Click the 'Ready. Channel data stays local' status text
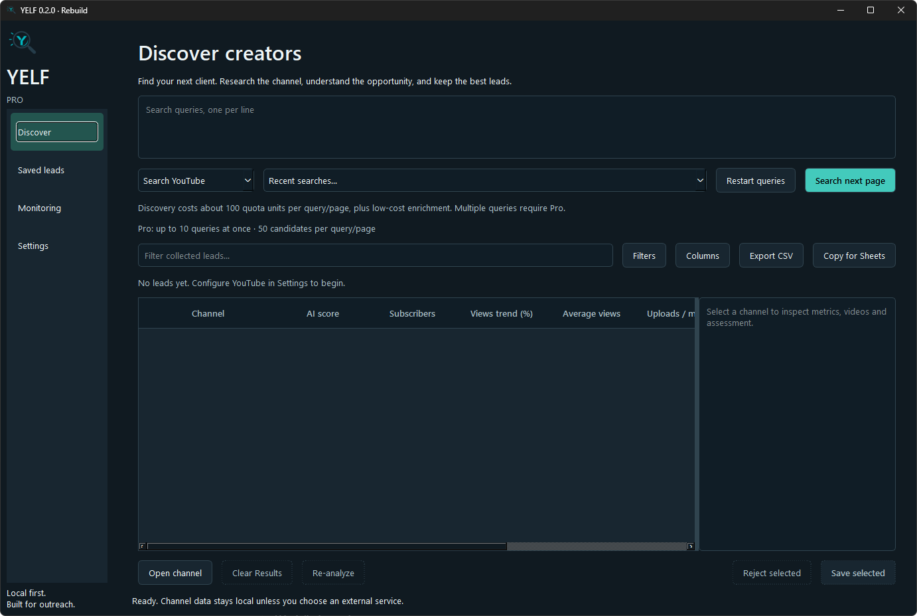The width and height of the screenshot is (917, 616). tap(267, 601)
